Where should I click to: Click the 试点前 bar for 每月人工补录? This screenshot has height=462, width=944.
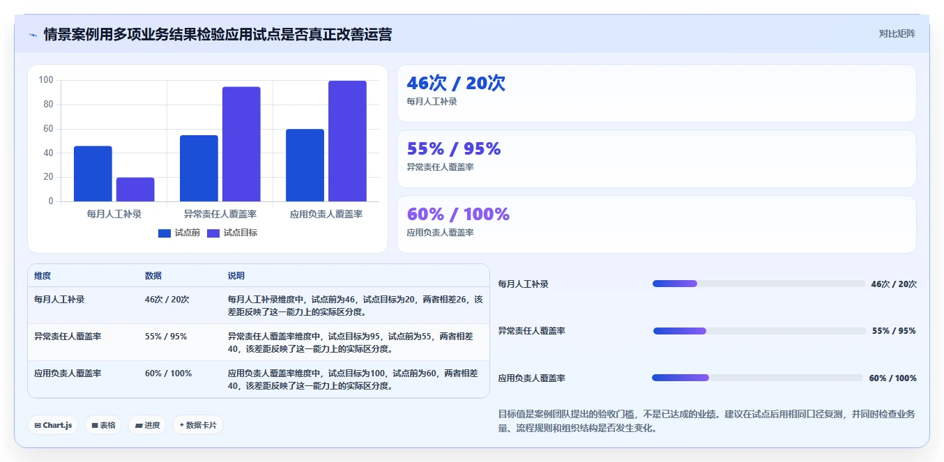(x=93, y=174)
